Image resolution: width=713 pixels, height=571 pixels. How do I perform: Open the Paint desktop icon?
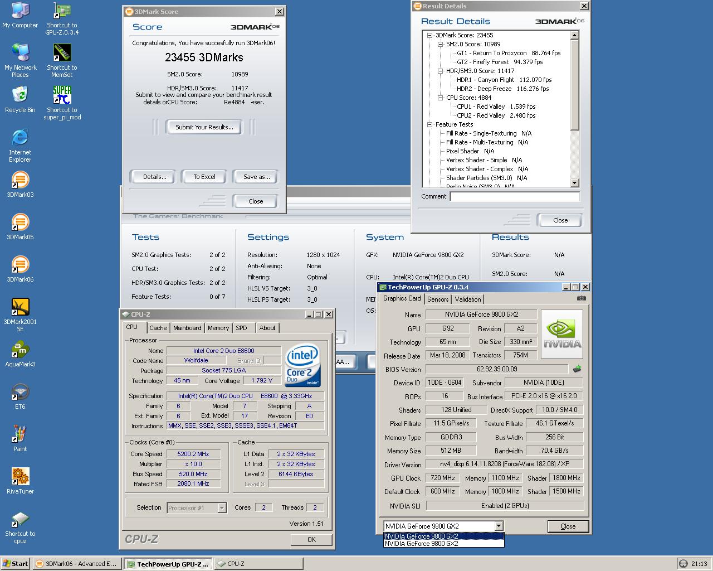[20, 439]
